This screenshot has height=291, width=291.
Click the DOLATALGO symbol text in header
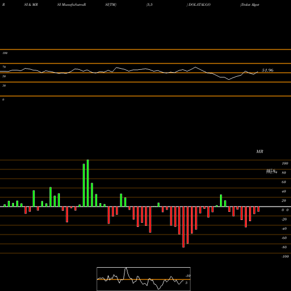pyautogui.click(x=199, y=5)
